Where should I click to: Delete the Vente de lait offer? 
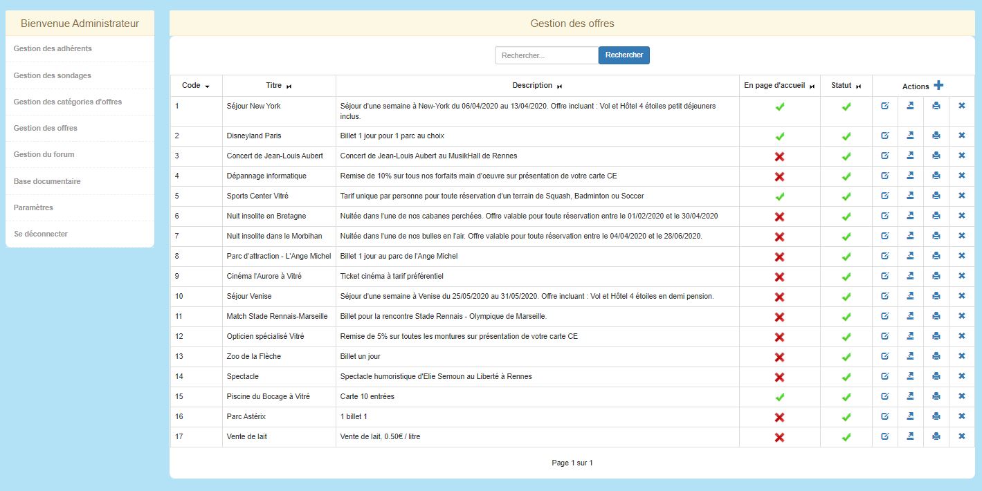click(x=961, y=436)
